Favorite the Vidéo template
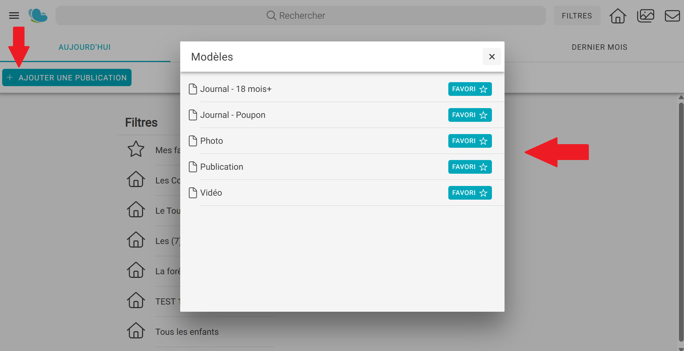Viewport: 684px width, 351px height. (x=470, y=193)
